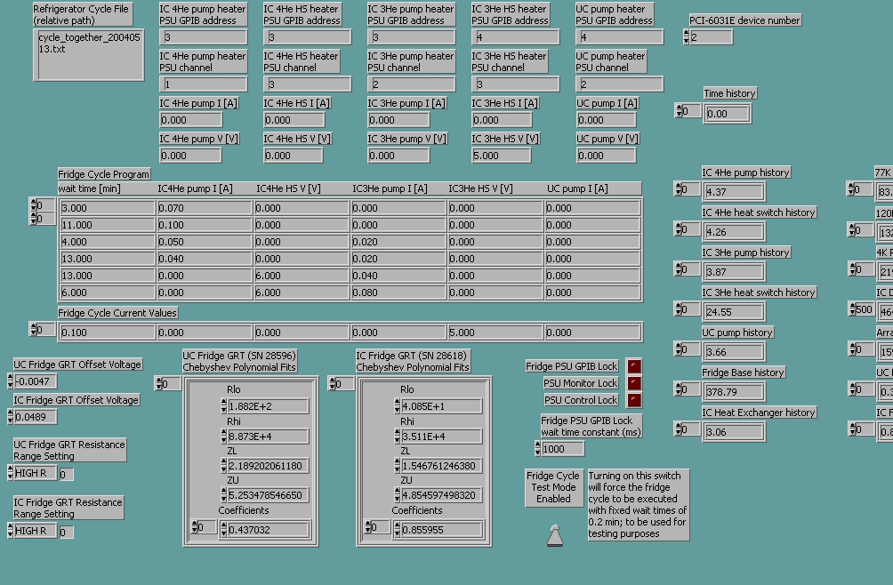Click the IC 4He pump history index stepper
893x585 pixels.
679,189
